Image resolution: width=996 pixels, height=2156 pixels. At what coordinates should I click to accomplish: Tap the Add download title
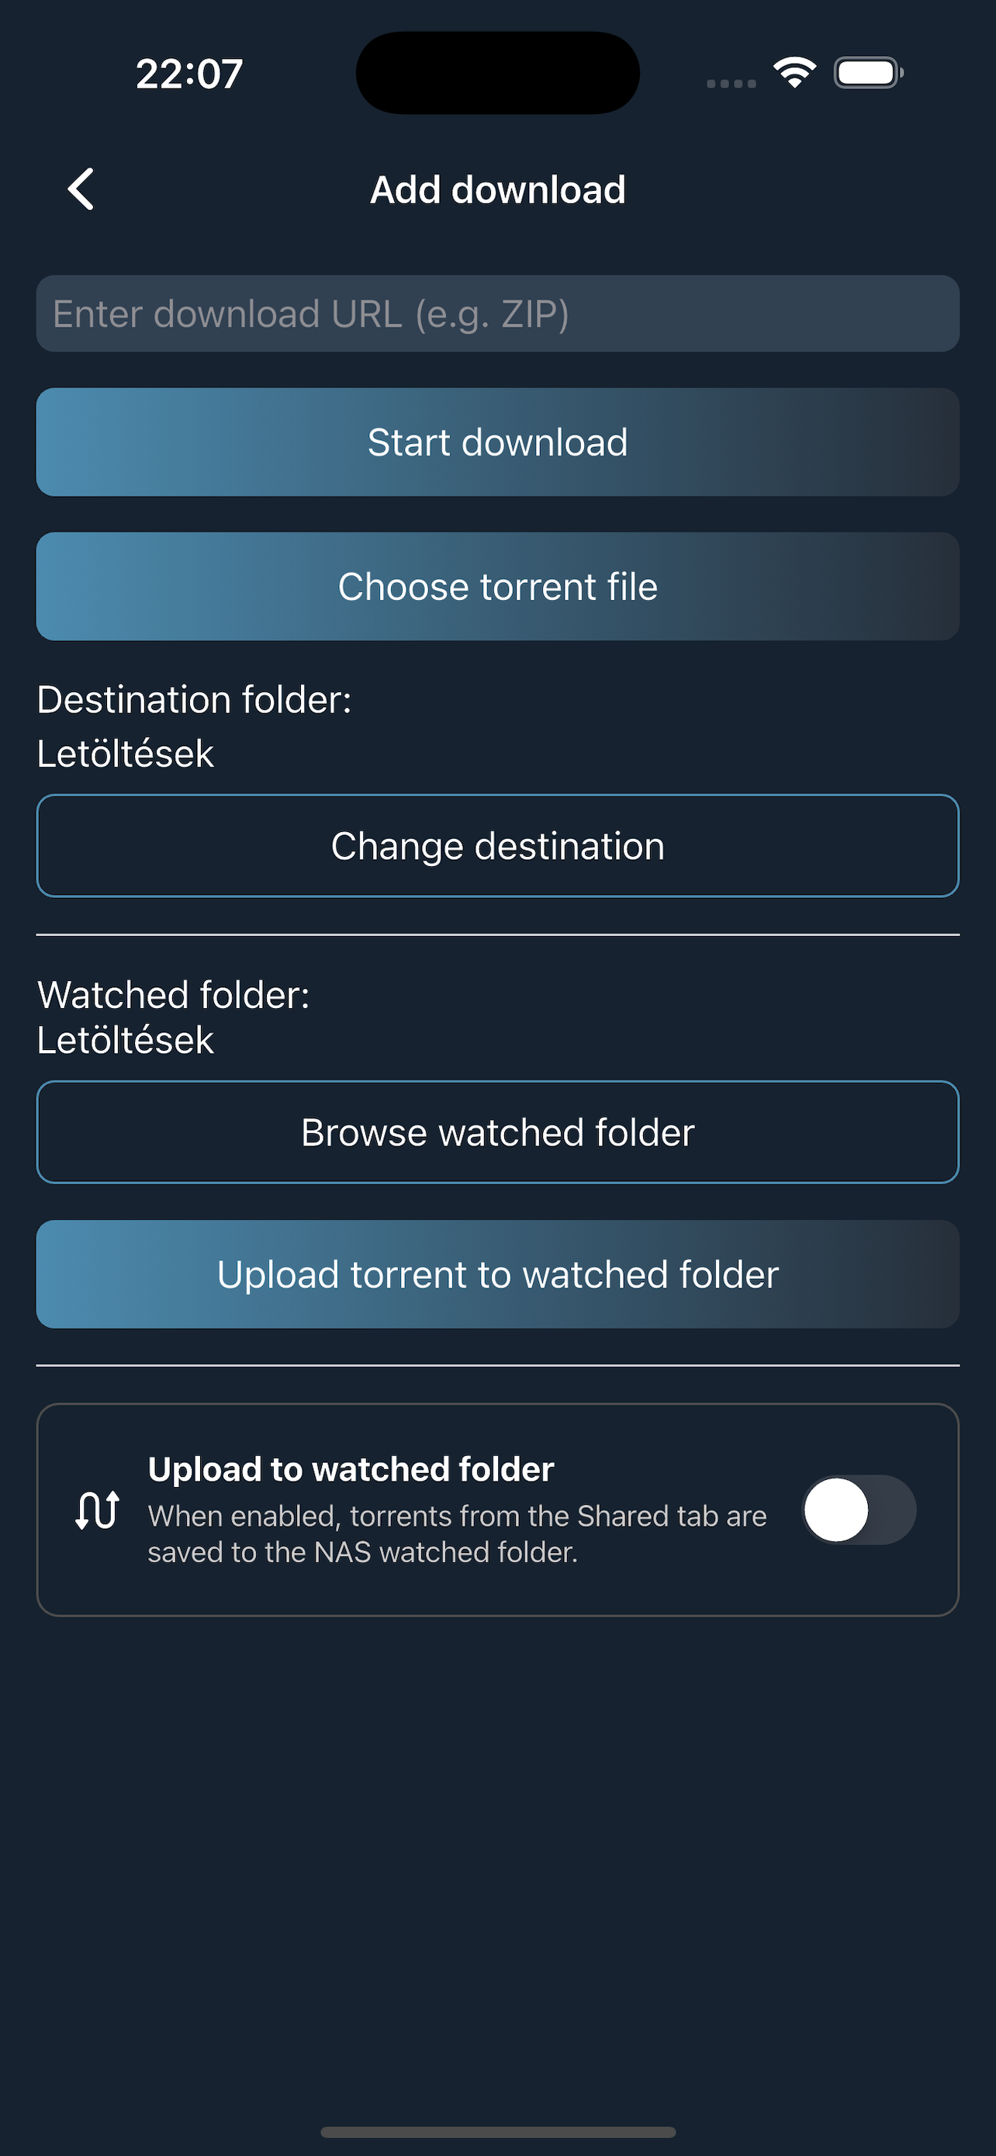(x=497, y=189)
